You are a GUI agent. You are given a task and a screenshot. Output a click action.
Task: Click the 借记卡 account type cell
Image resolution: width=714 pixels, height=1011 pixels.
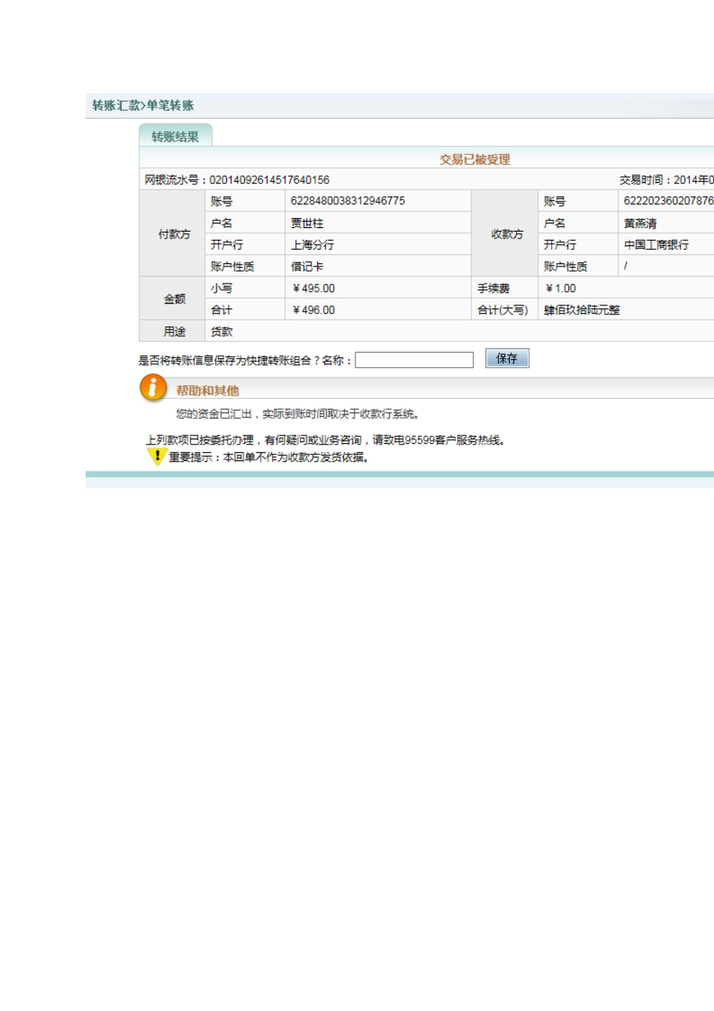tap(307, 266)
